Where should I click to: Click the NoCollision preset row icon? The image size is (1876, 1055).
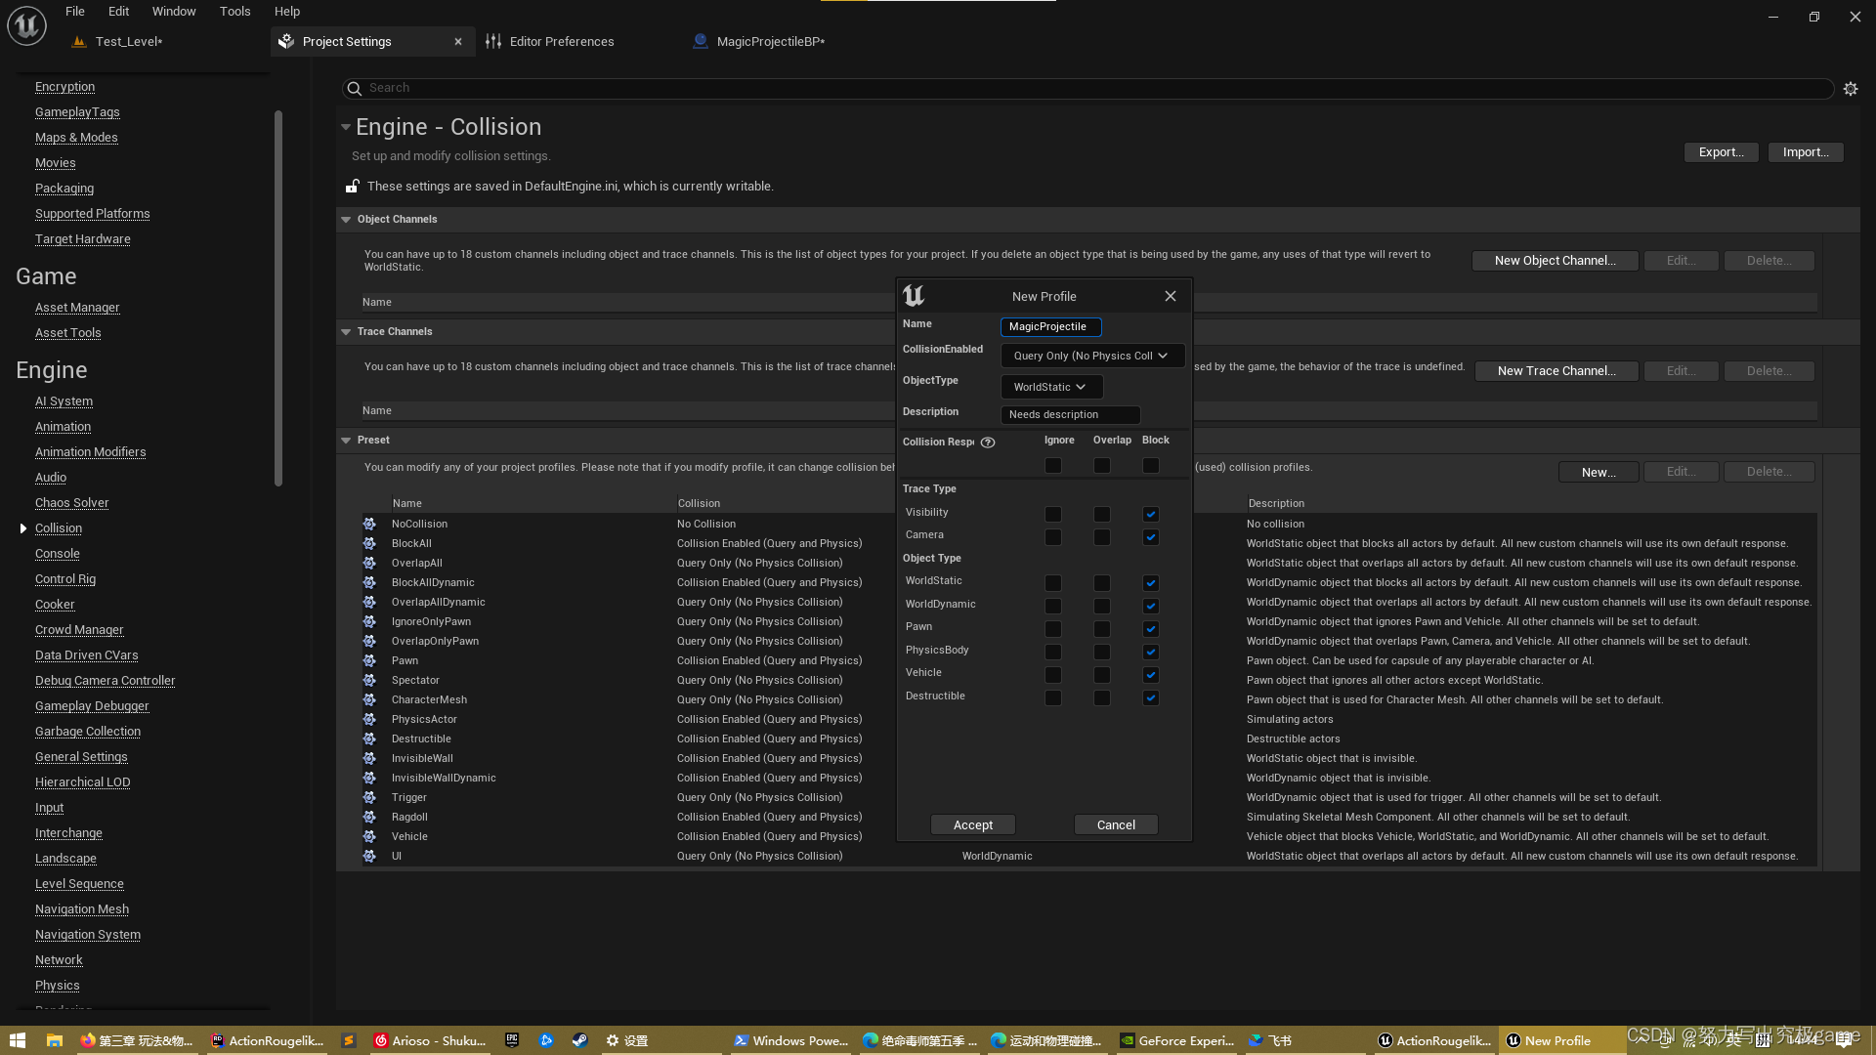(369, 524)
